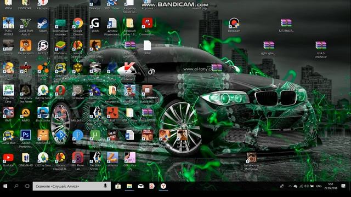
Task: Switch the ENG input language indicator
Action: click(319, 186)
